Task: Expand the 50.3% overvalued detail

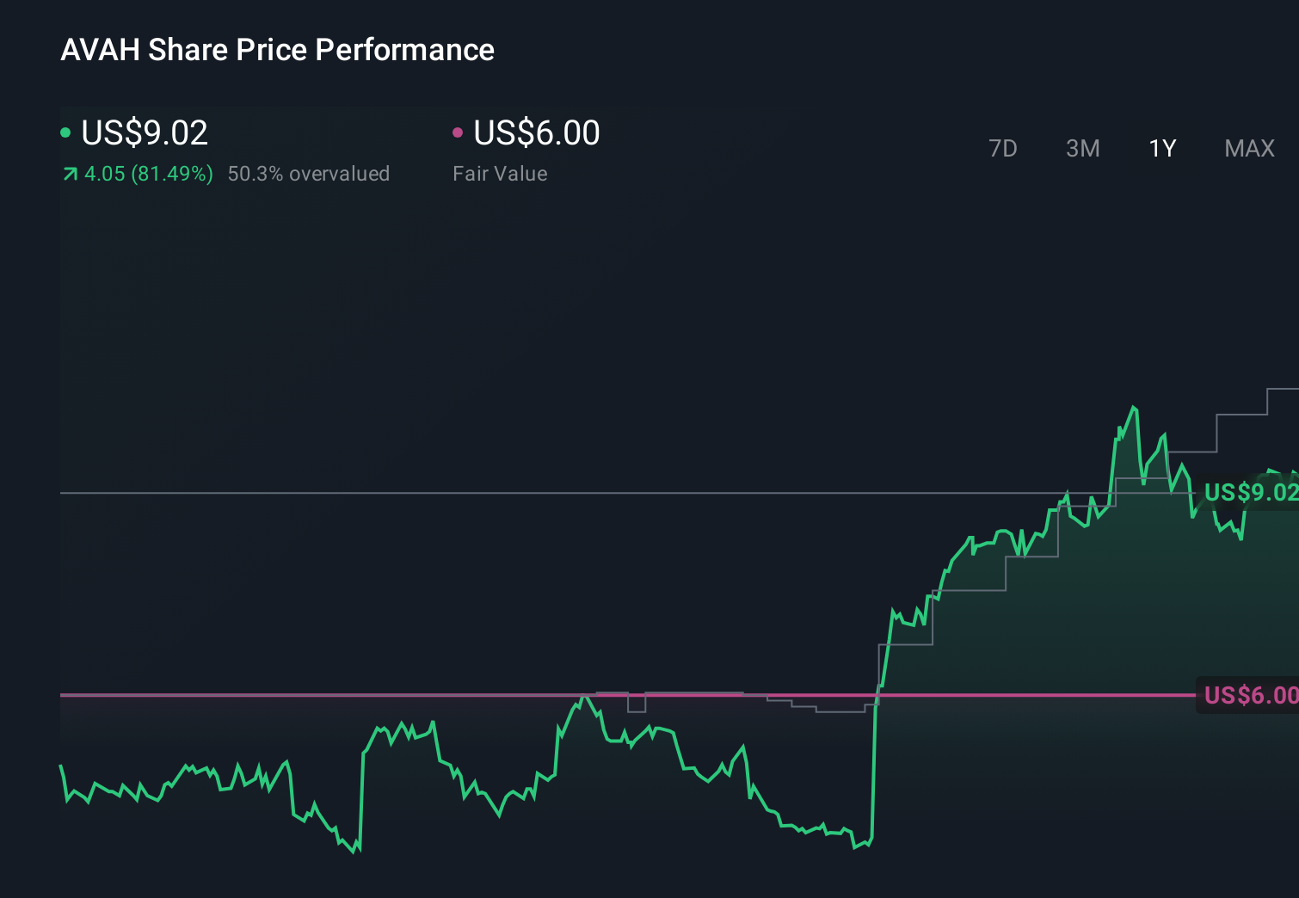Action: click(x=308, y=174)
